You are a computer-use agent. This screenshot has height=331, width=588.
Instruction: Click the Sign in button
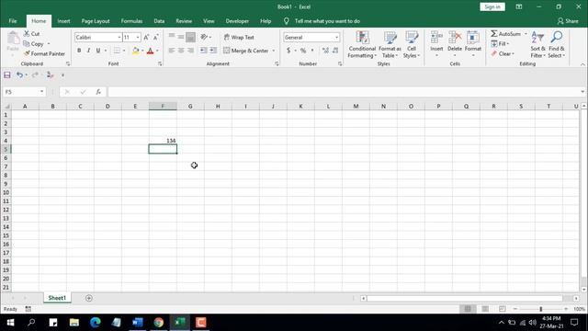pos(492,6)
